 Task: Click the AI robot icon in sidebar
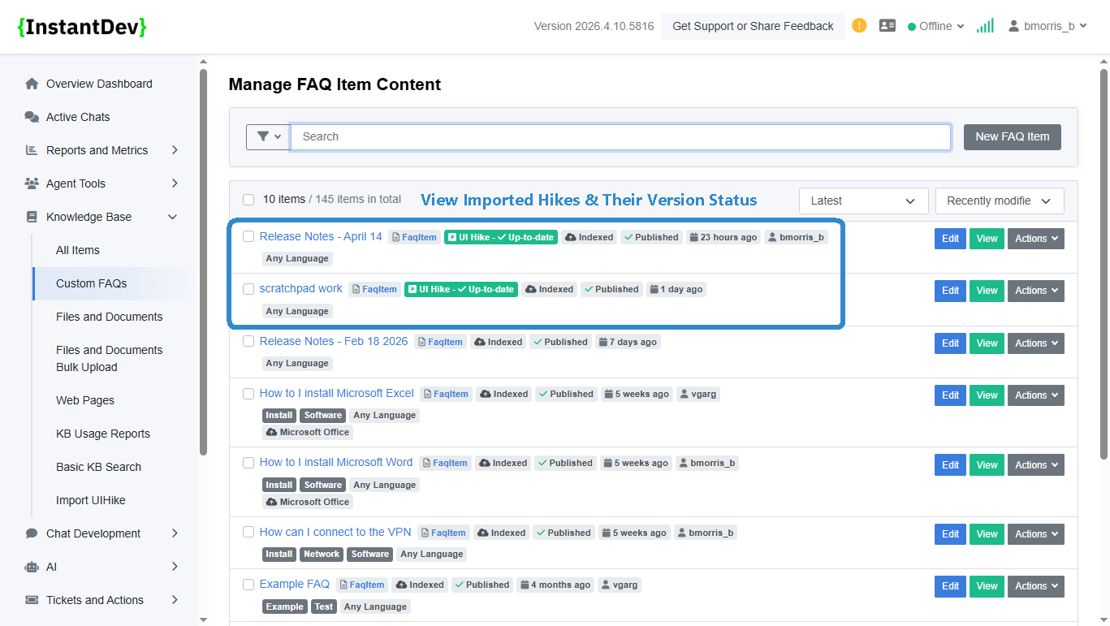coord(32,567)
